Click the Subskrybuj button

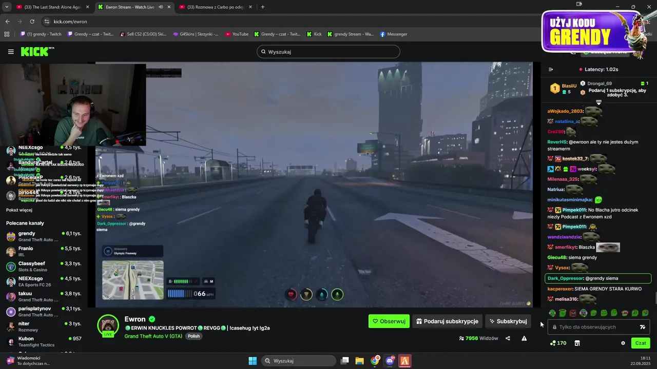[x=508, y=321]
